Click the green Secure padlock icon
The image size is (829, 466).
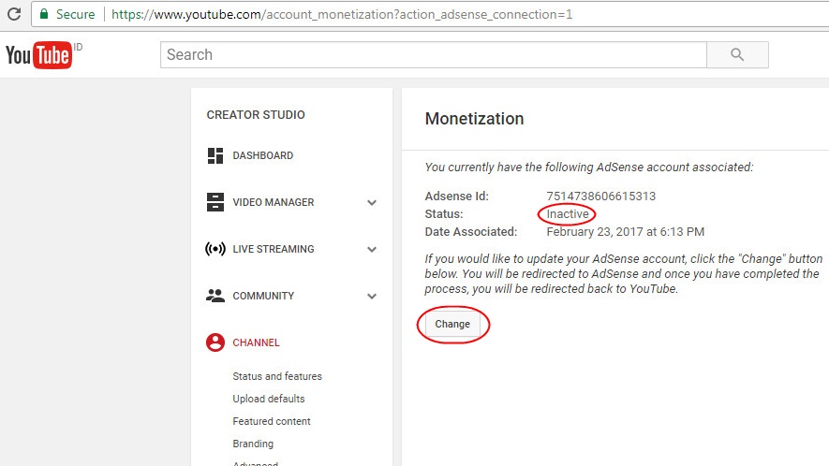pos(44,14)
